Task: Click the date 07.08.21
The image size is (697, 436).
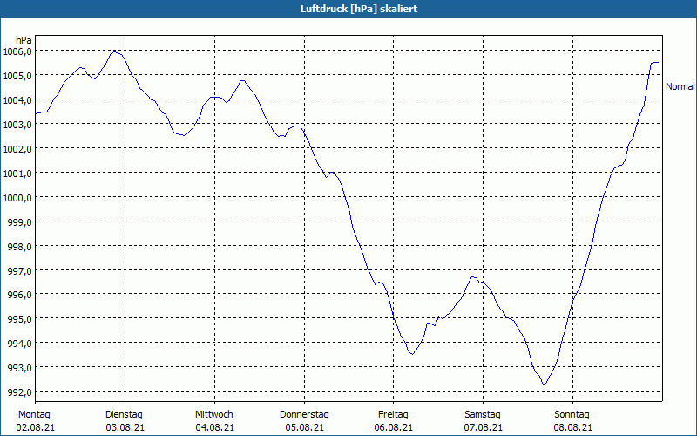Action: tap(484, 427)
